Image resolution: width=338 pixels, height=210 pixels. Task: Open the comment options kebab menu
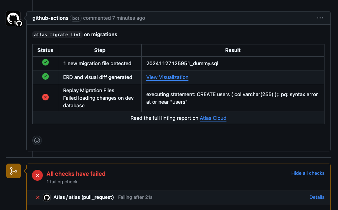point(320,18)
